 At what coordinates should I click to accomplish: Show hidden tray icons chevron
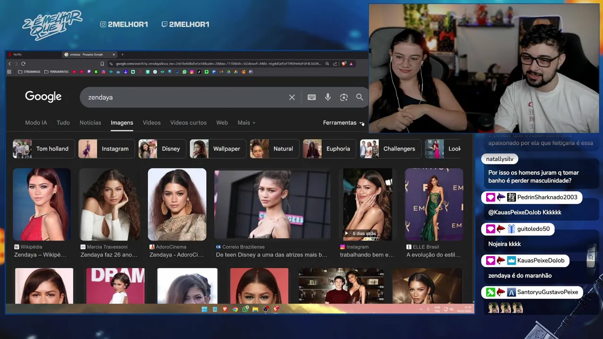pos(421,309)
